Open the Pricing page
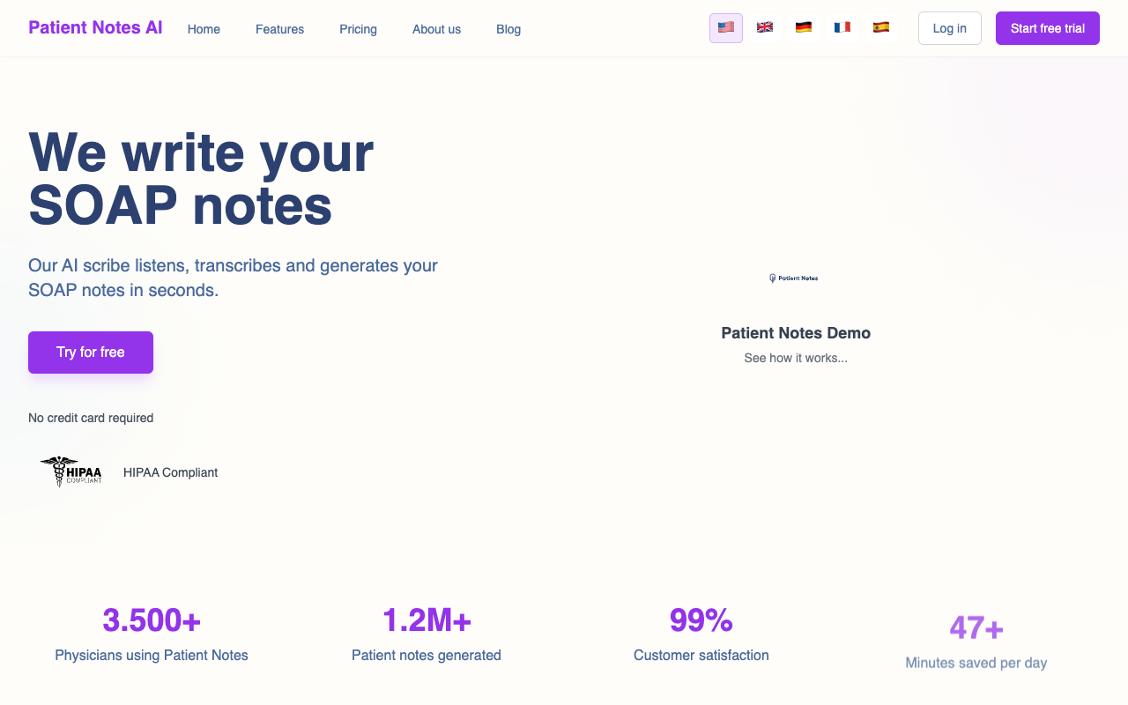This screenshot has height=705, width=1128. [x=358, y=29]
